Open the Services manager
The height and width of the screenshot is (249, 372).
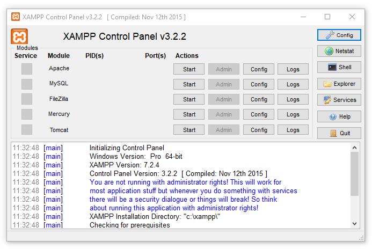[339, 100]
